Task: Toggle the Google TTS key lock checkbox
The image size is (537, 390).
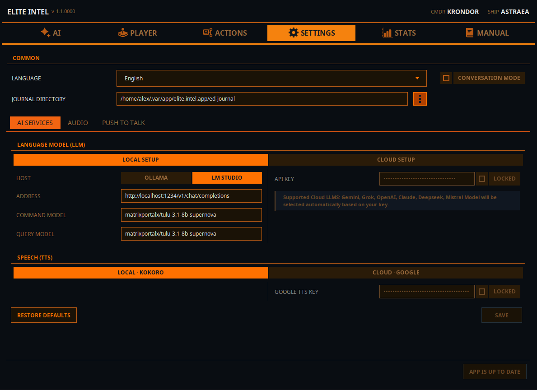Action: click(x=482, y=292)
